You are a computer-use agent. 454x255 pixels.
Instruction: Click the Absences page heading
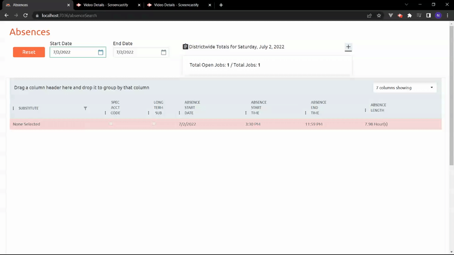coord(30,32)
